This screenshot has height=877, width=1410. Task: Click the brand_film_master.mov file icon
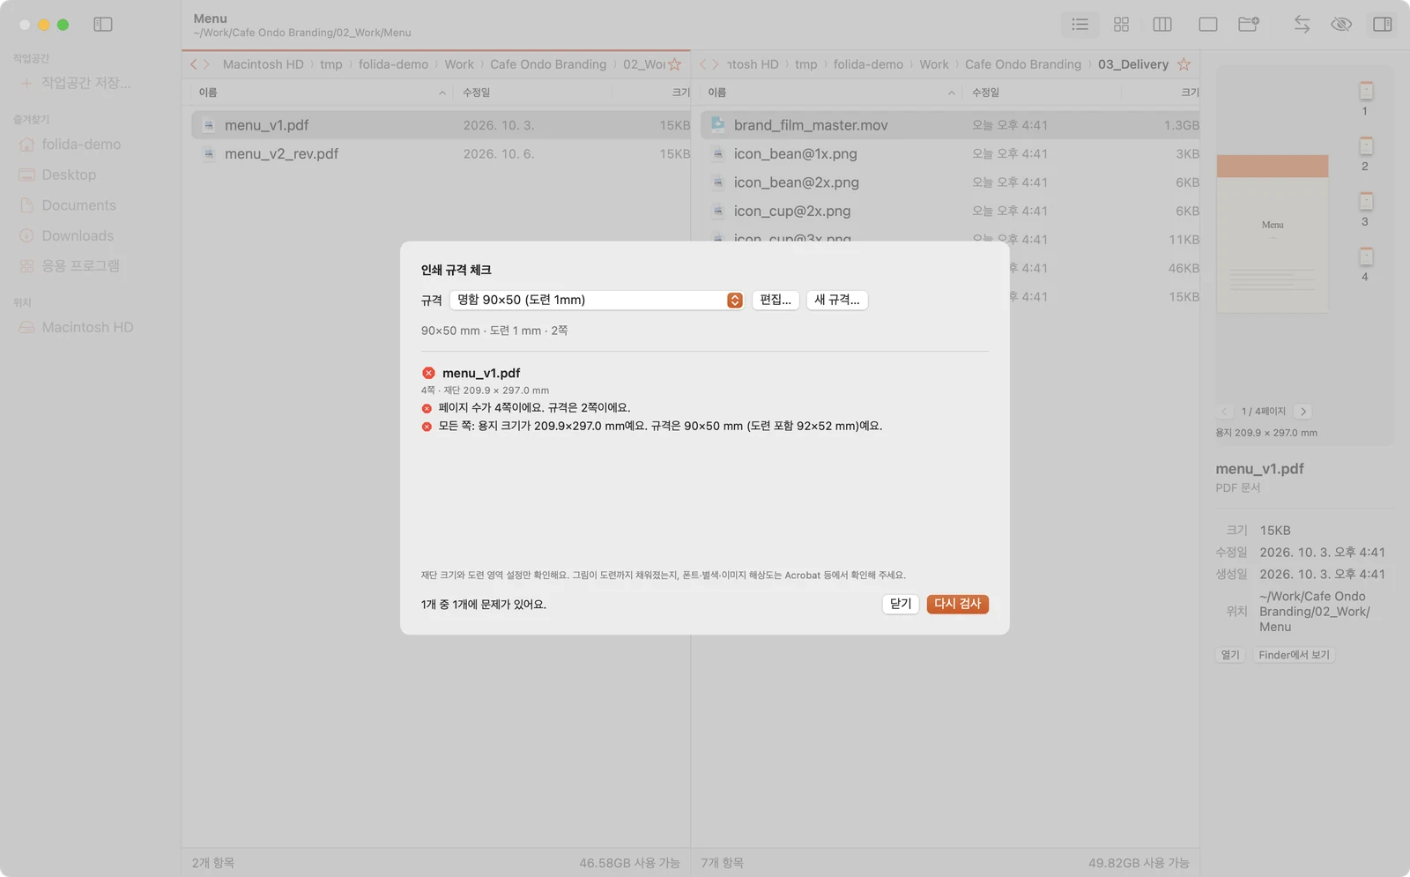[717, 124]
